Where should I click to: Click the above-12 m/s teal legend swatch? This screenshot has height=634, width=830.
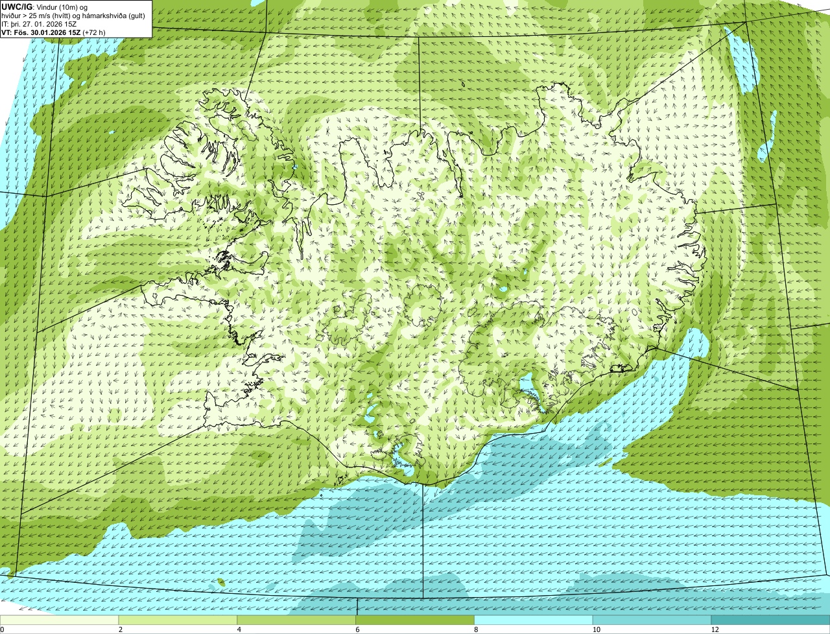771,620
